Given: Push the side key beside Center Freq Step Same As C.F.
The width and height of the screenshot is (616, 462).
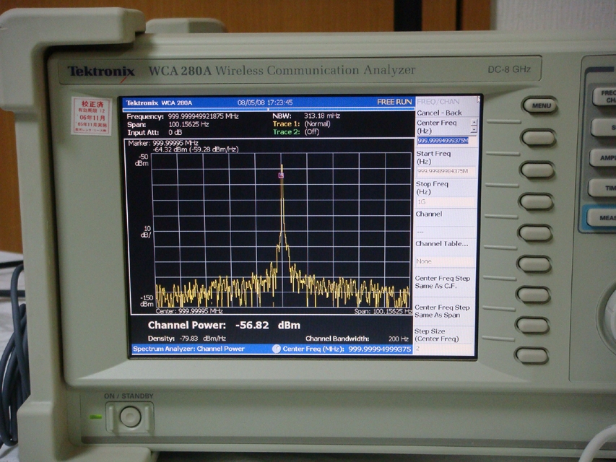Looking at the screenshot, I should 534,295.
